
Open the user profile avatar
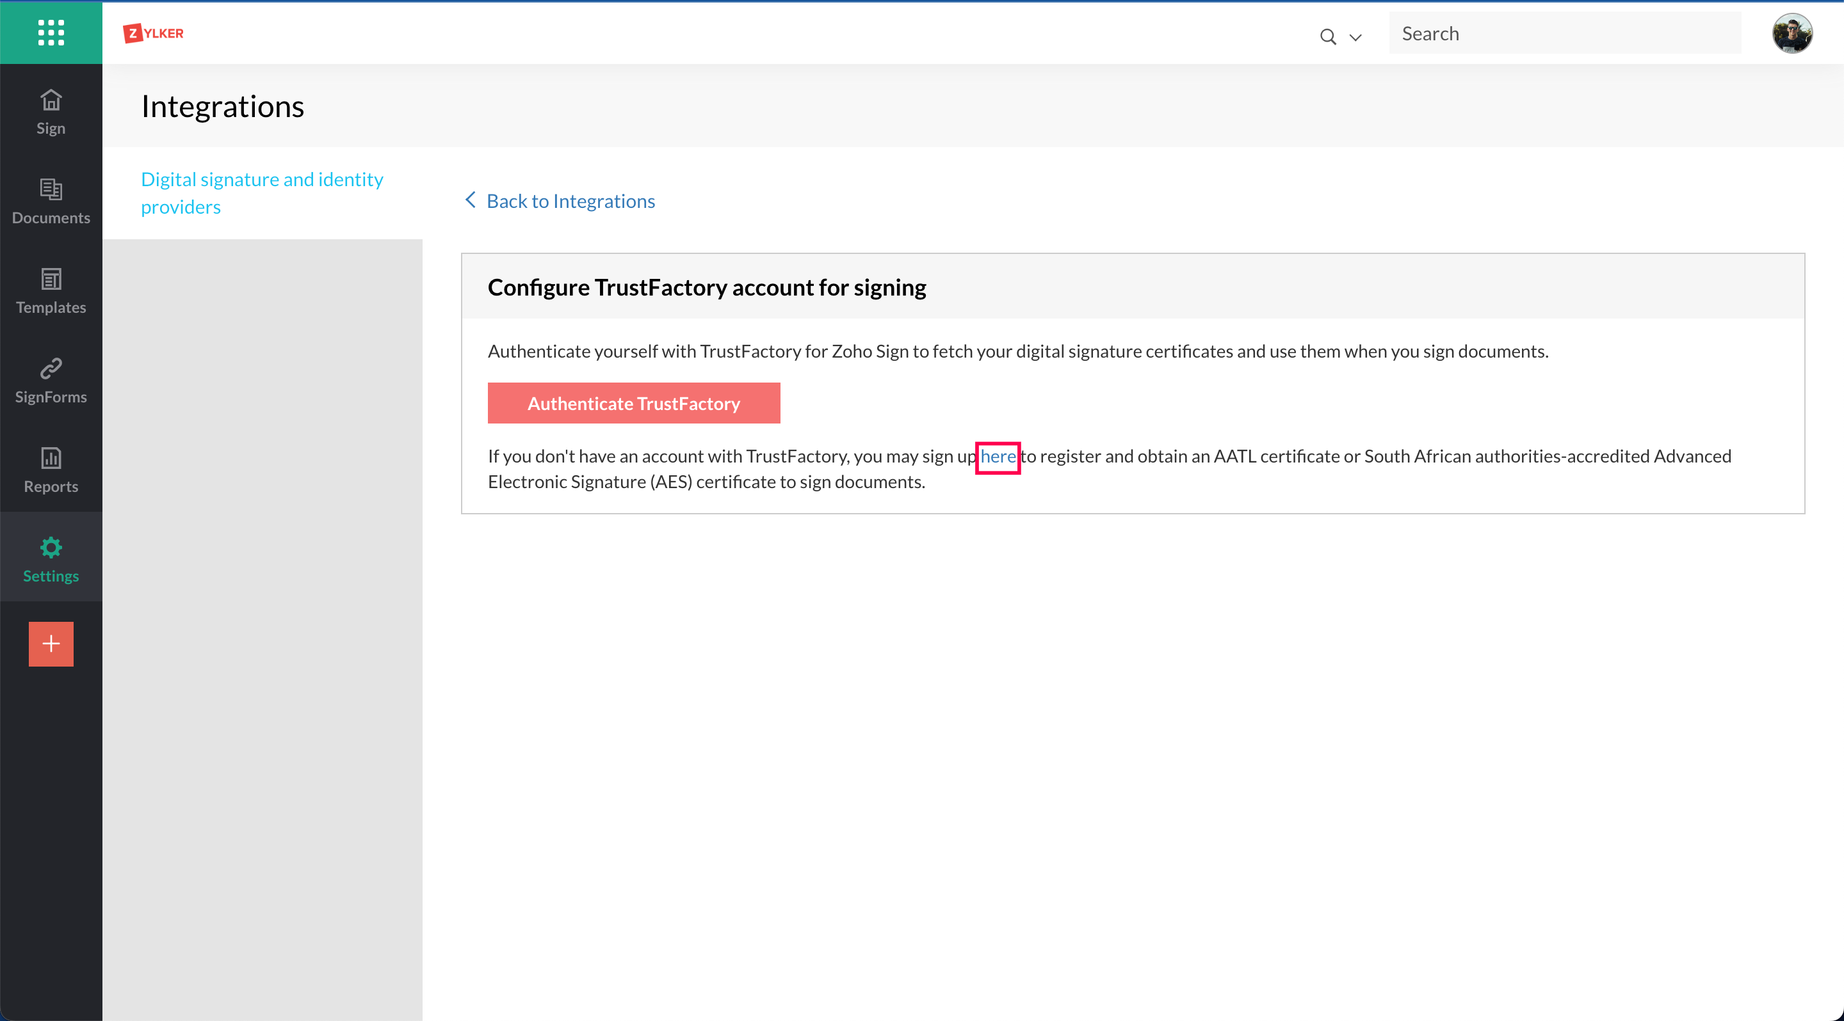pyautogui.click(x=1791, y=33)
